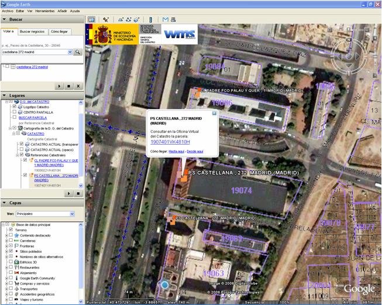Expand the Carreteras layer tree node
Viewport: 382px width, 305px height.
pos(6,241)
